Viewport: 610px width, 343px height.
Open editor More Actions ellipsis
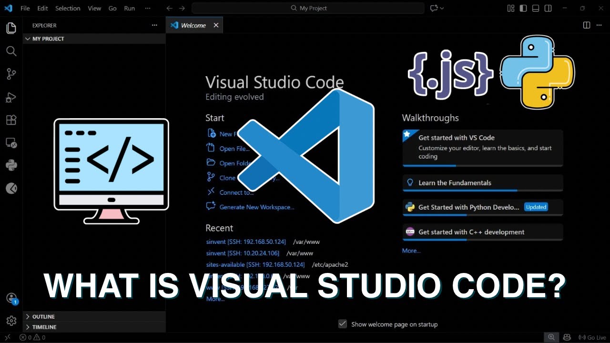(600, 25)
